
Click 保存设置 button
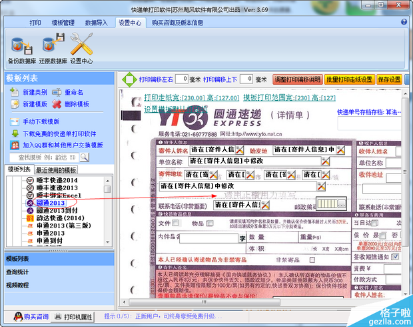[389, 79]
